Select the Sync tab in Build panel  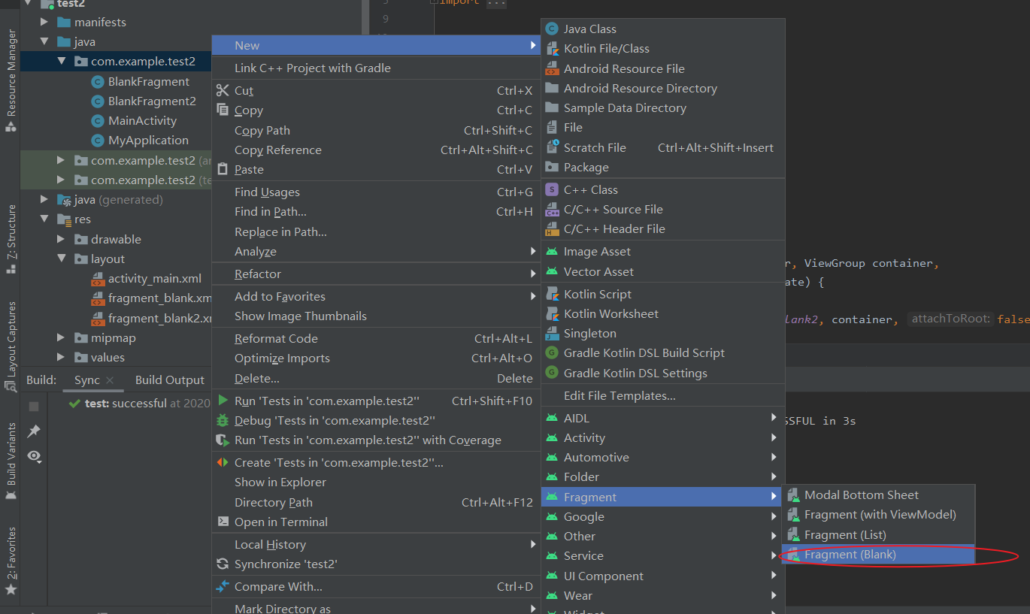(x=85, y=380)
